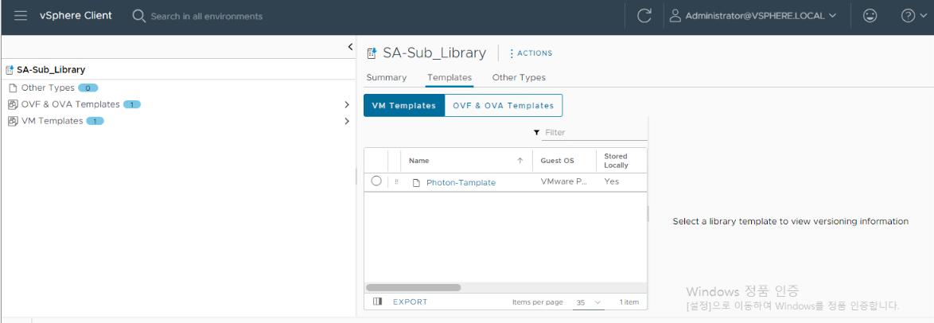
Task: Click the search magnifier icon
Action: click(x=138, y=16)
